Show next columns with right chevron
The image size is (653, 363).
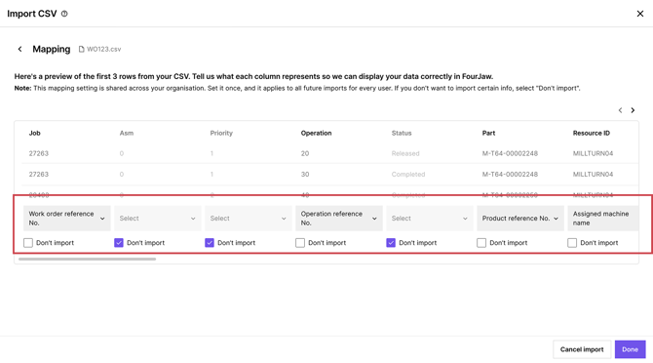[633, 110]
